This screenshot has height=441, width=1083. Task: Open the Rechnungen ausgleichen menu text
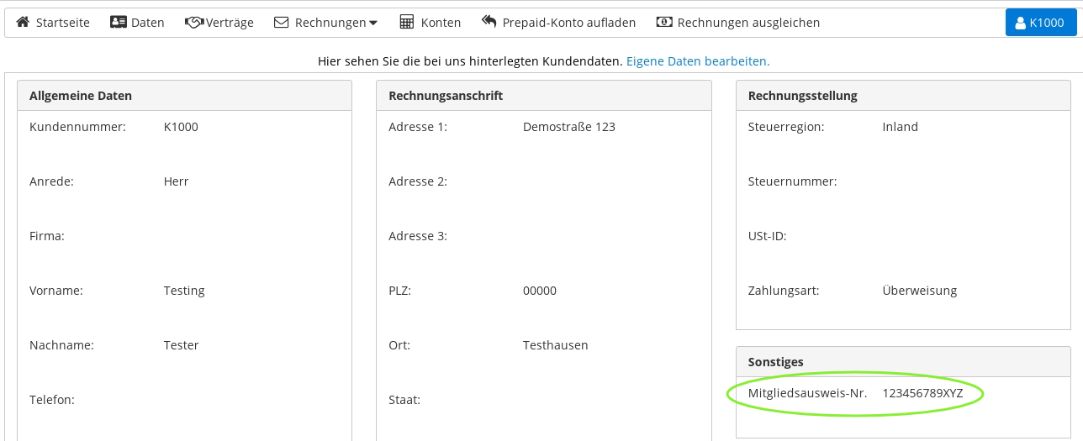(748, 23)
